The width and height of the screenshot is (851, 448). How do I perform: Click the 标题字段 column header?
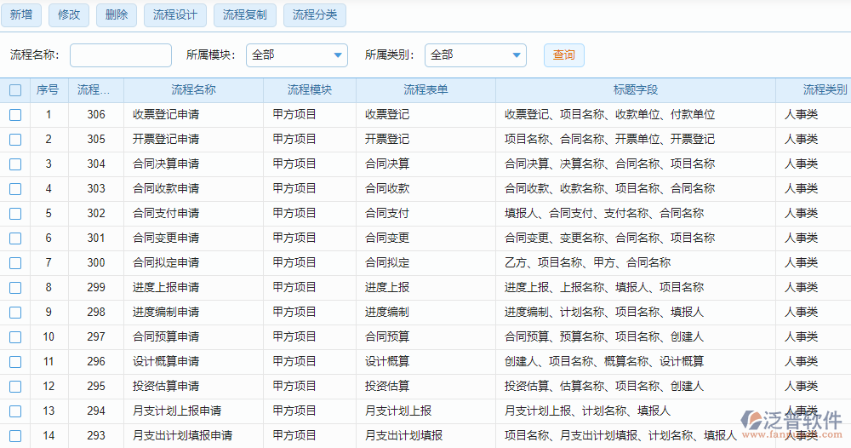[635, 90]
